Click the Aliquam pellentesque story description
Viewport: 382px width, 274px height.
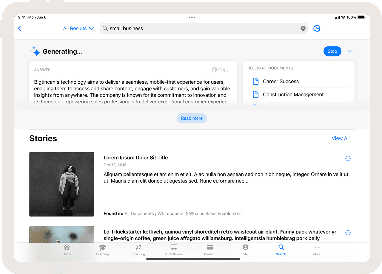(x=226, y=178)
